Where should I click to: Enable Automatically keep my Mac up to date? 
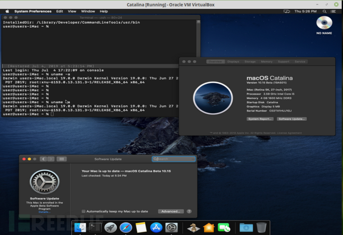pyautogui.click(x=84, y=211)
